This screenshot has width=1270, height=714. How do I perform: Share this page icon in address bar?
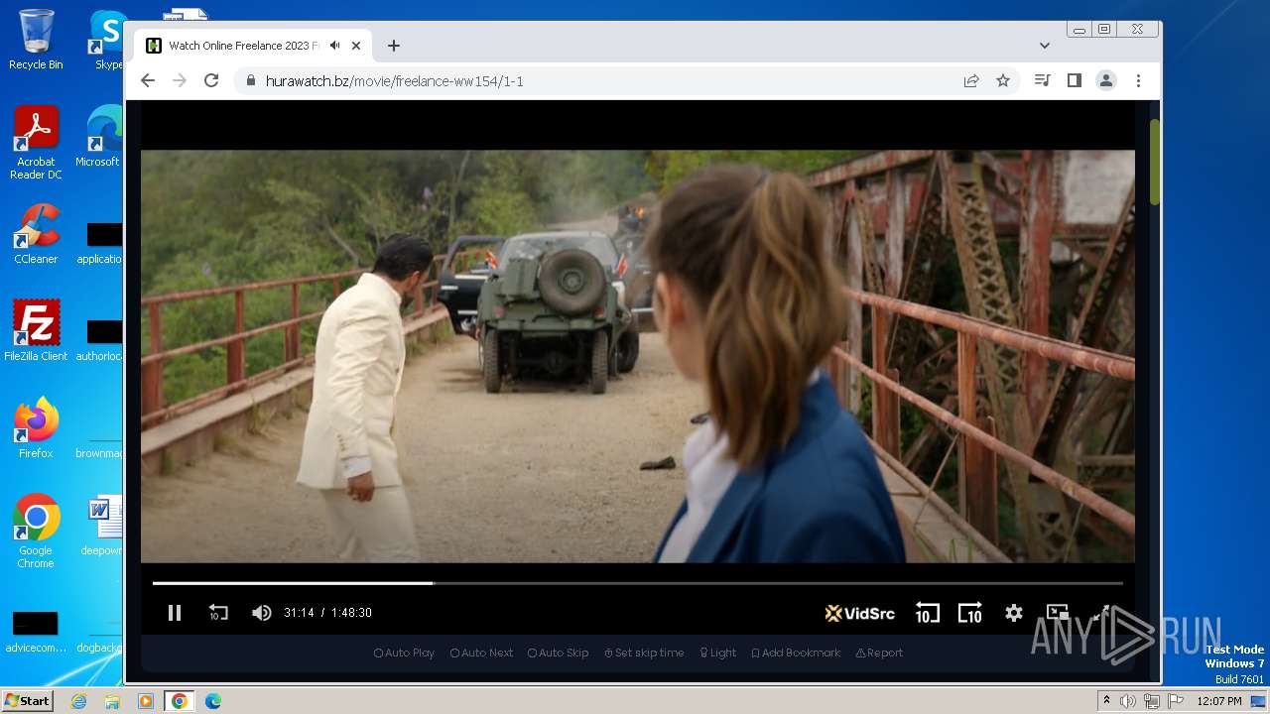pyautogui.click(x=971, y=80)
